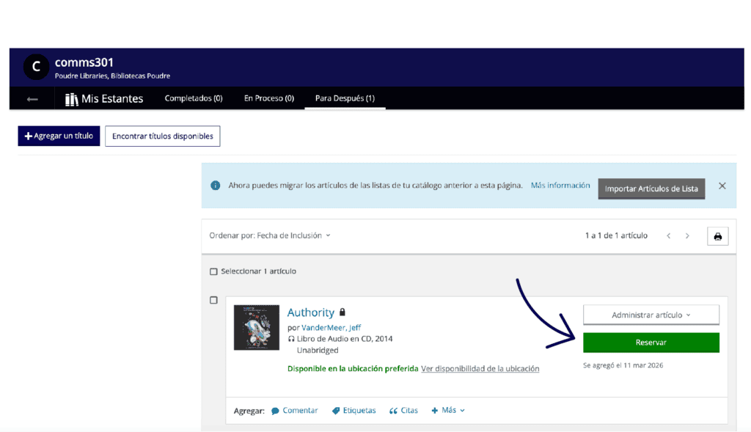
Task: Tick the checkbox beside Authority item
Action: [x=214, y=301]
